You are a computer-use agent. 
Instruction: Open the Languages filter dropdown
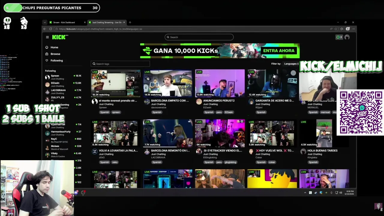point(290,64)
